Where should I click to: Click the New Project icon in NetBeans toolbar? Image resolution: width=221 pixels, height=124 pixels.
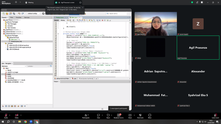7,14
